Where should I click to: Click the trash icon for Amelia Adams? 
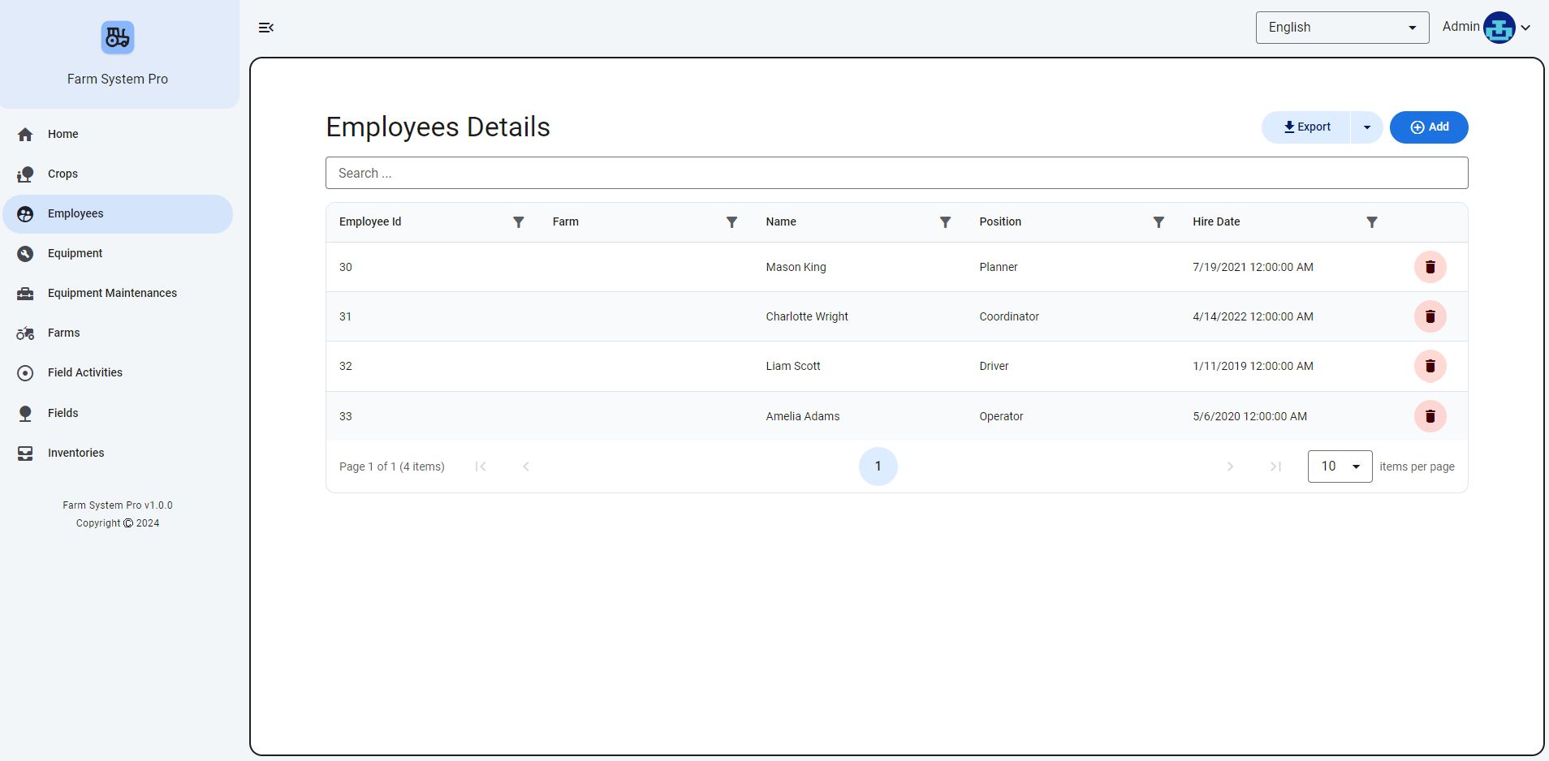click(1430, 416)
